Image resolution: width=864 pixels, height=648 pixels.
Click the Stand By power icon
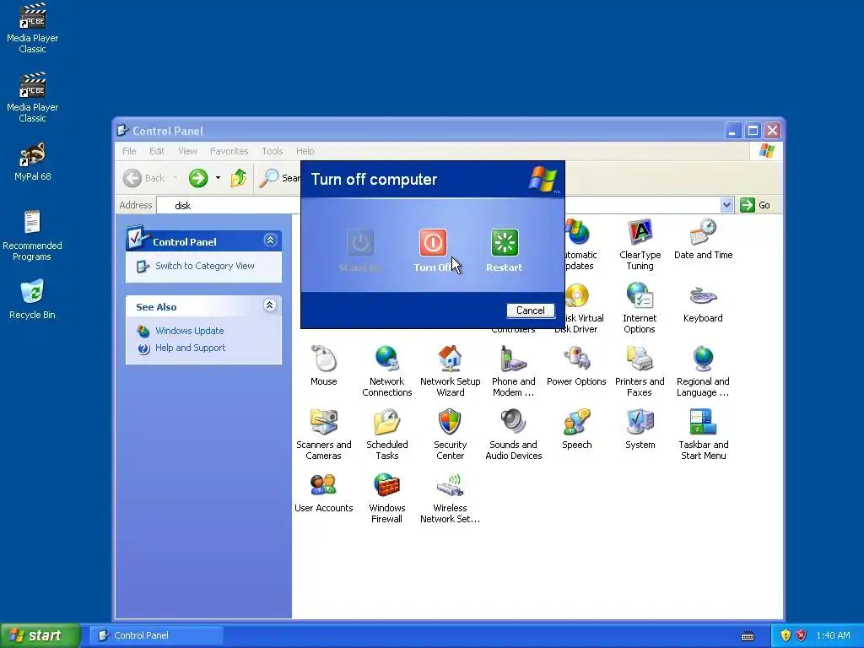360,243
